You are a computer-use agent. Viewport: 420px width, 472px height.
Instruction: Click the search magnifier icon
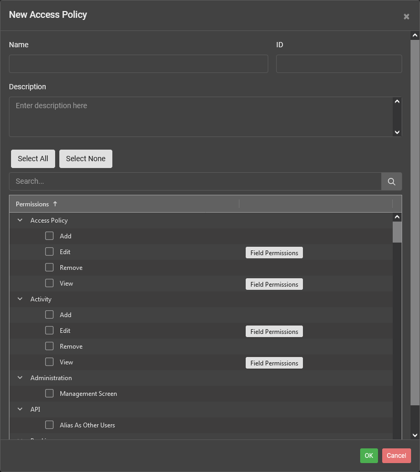coord(391,181)
